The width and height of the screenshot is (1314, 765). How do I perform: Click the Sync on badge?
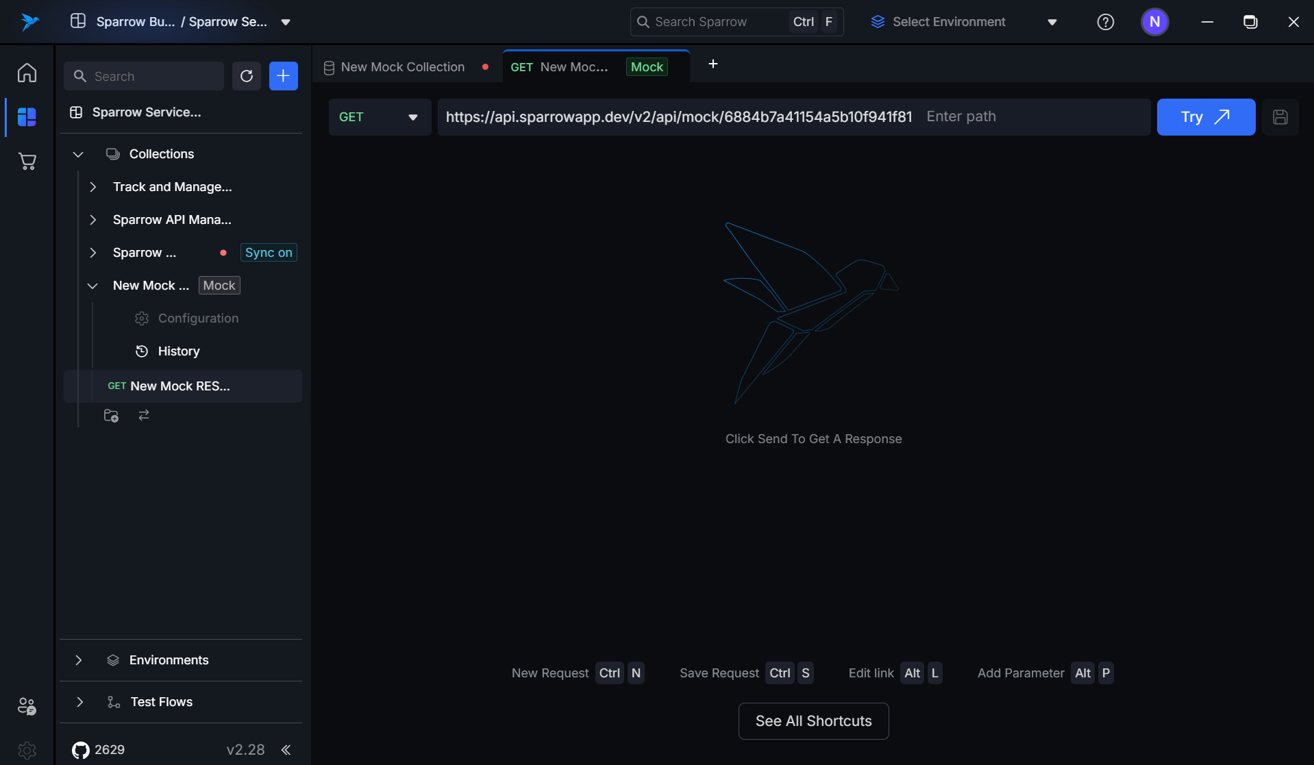[x=269, y=253]
